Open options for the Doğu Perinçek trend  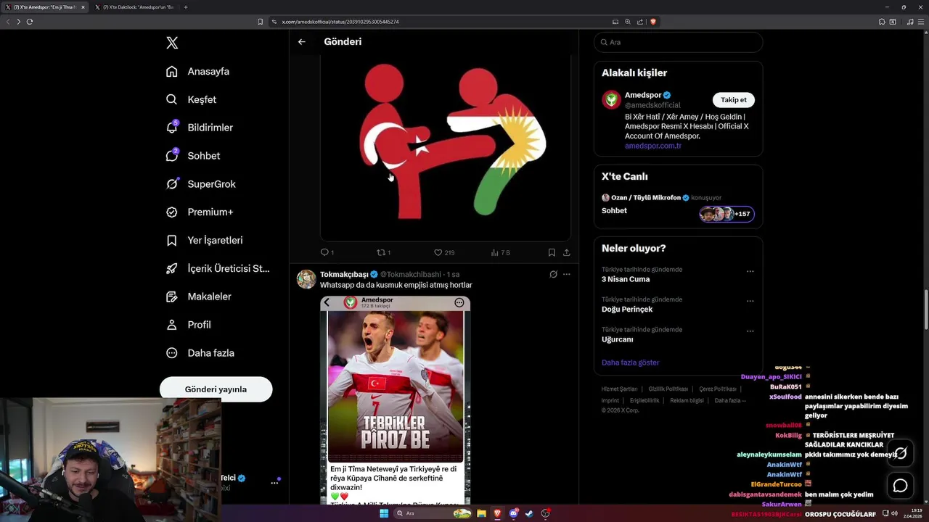(750, 302)
